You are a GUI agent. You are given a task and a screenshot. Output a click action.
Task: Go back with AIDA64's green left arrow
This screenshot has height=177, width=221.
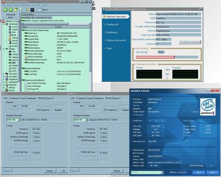pyautogui.click(x=6, y=10)
